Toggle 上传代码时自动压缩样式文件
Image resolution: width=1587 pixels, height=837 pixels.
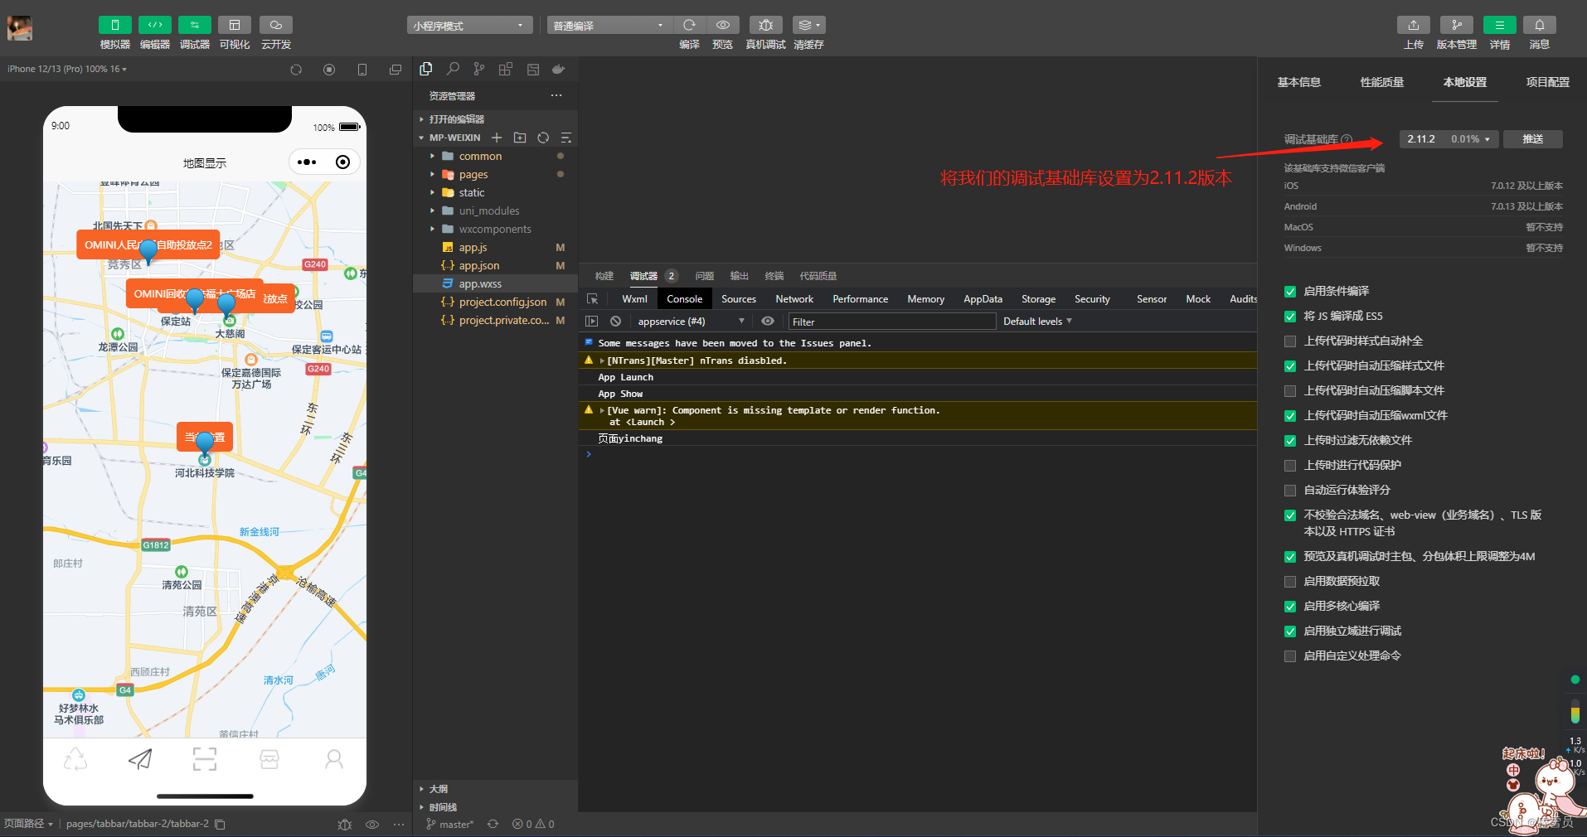click(1290, 366)
